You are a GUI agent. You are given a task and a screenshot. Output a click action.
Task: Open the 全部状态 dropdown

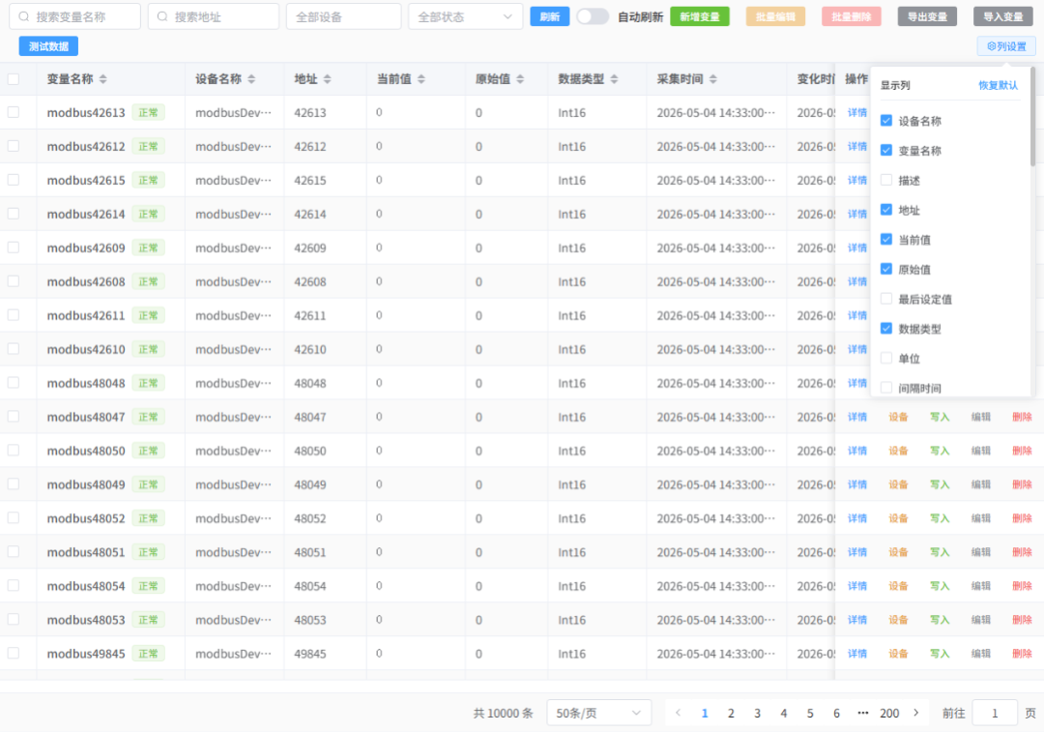point(465,16)
